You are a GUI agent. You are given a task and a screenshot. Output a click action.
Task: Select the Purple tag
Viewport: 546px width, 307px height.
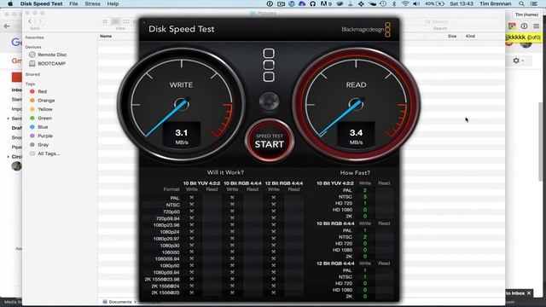(41, 136)
